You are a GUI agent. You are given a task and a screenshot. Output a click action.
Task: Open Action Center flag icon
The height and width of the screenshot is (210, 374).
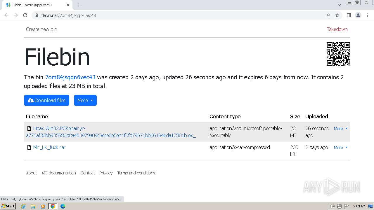tap(346, 206)
